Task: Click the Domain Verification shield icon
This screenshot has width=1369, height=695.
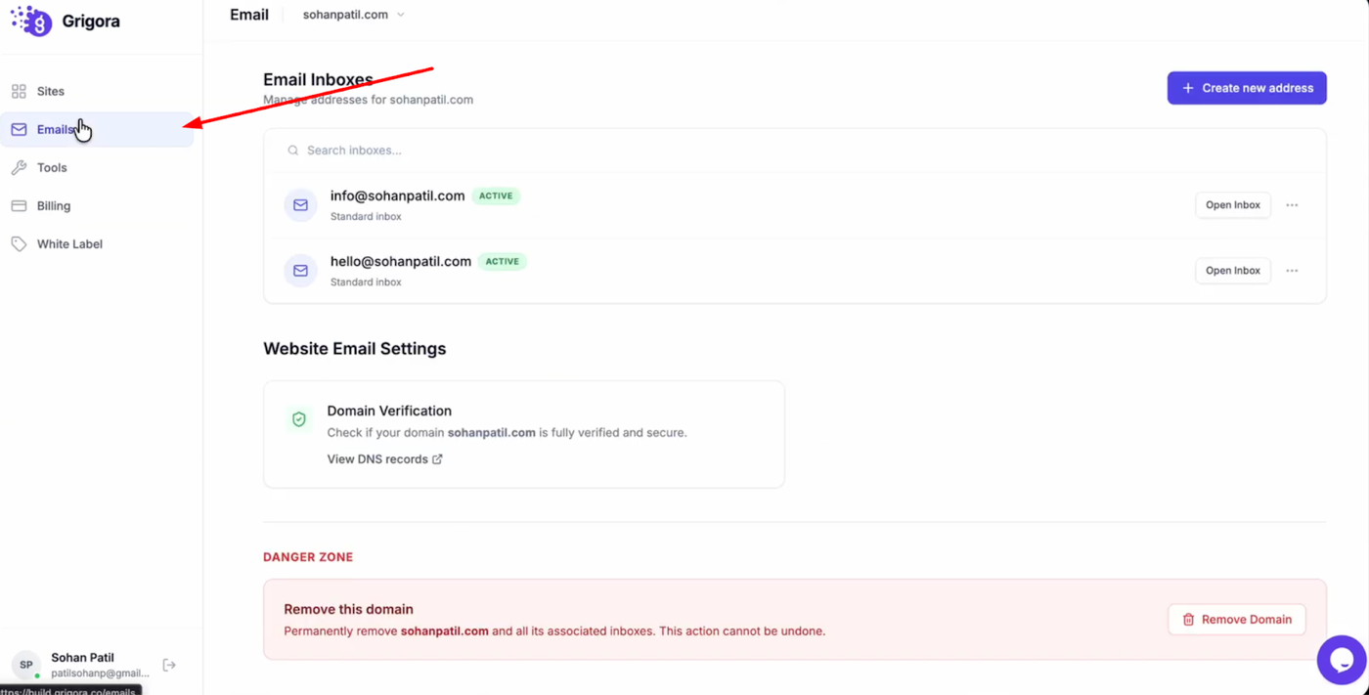Action: tap(299, 419)
